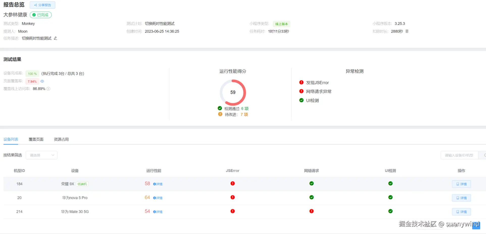Click the 设备 column header
486x234 pixels.
[75, 171]
